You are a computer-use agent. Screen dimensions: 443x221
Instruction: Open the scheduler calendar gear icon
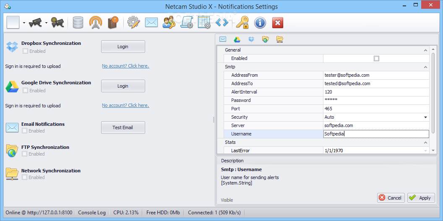[x=204, y=22]
